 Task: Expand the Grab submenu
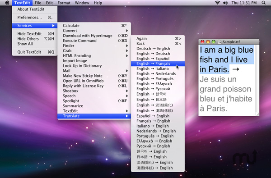[94, 50]
